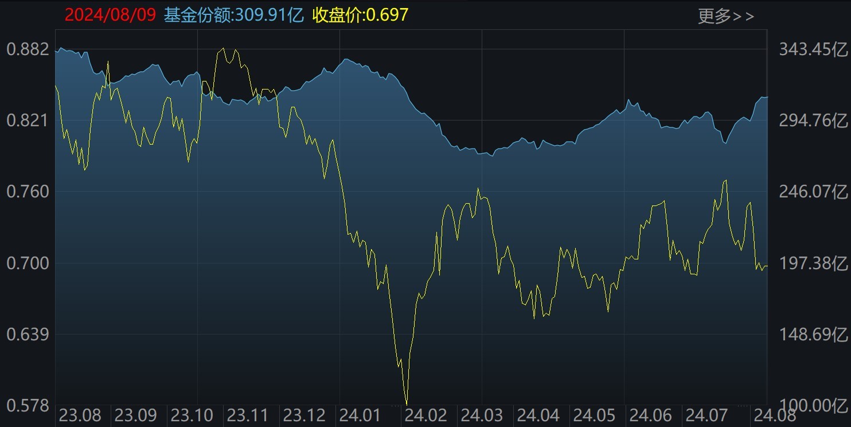Select the 0.821 left axis value

(28, 121)
